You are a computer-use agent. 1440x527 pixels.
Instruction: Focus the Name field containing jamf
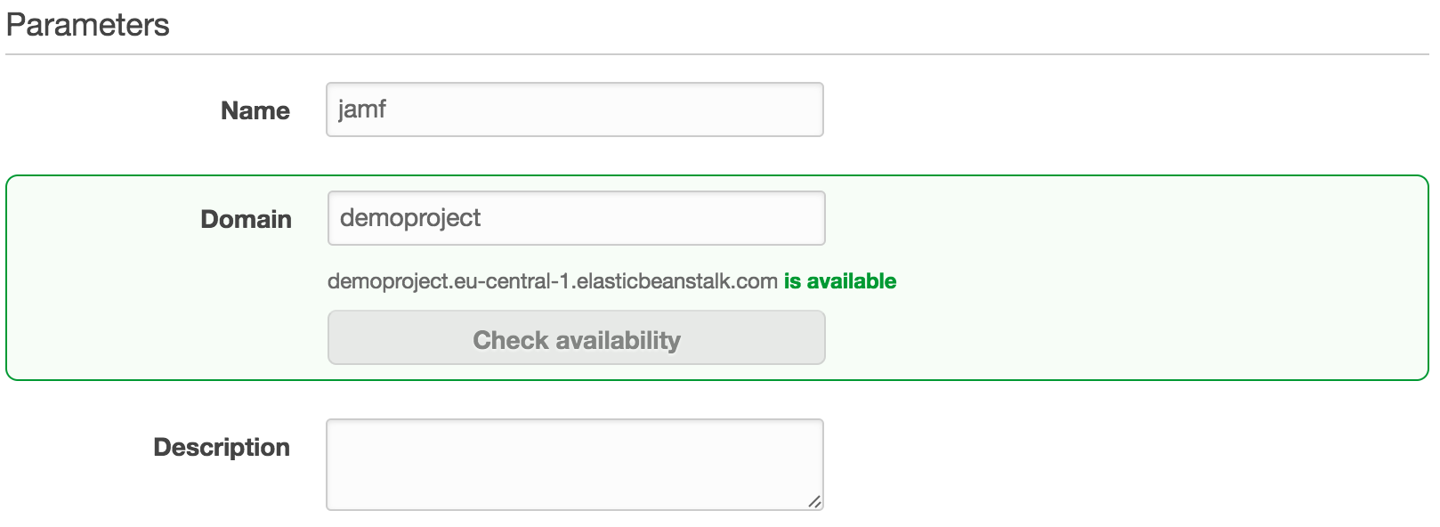click(575, 109)
